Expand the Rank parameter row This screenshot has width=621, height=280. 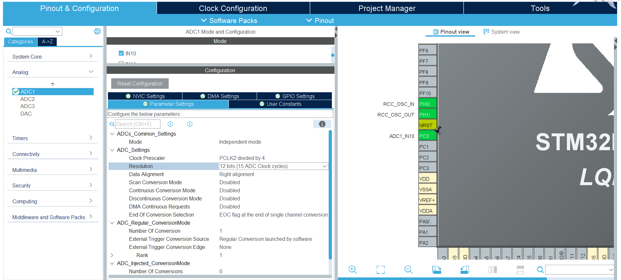point(112,255)
